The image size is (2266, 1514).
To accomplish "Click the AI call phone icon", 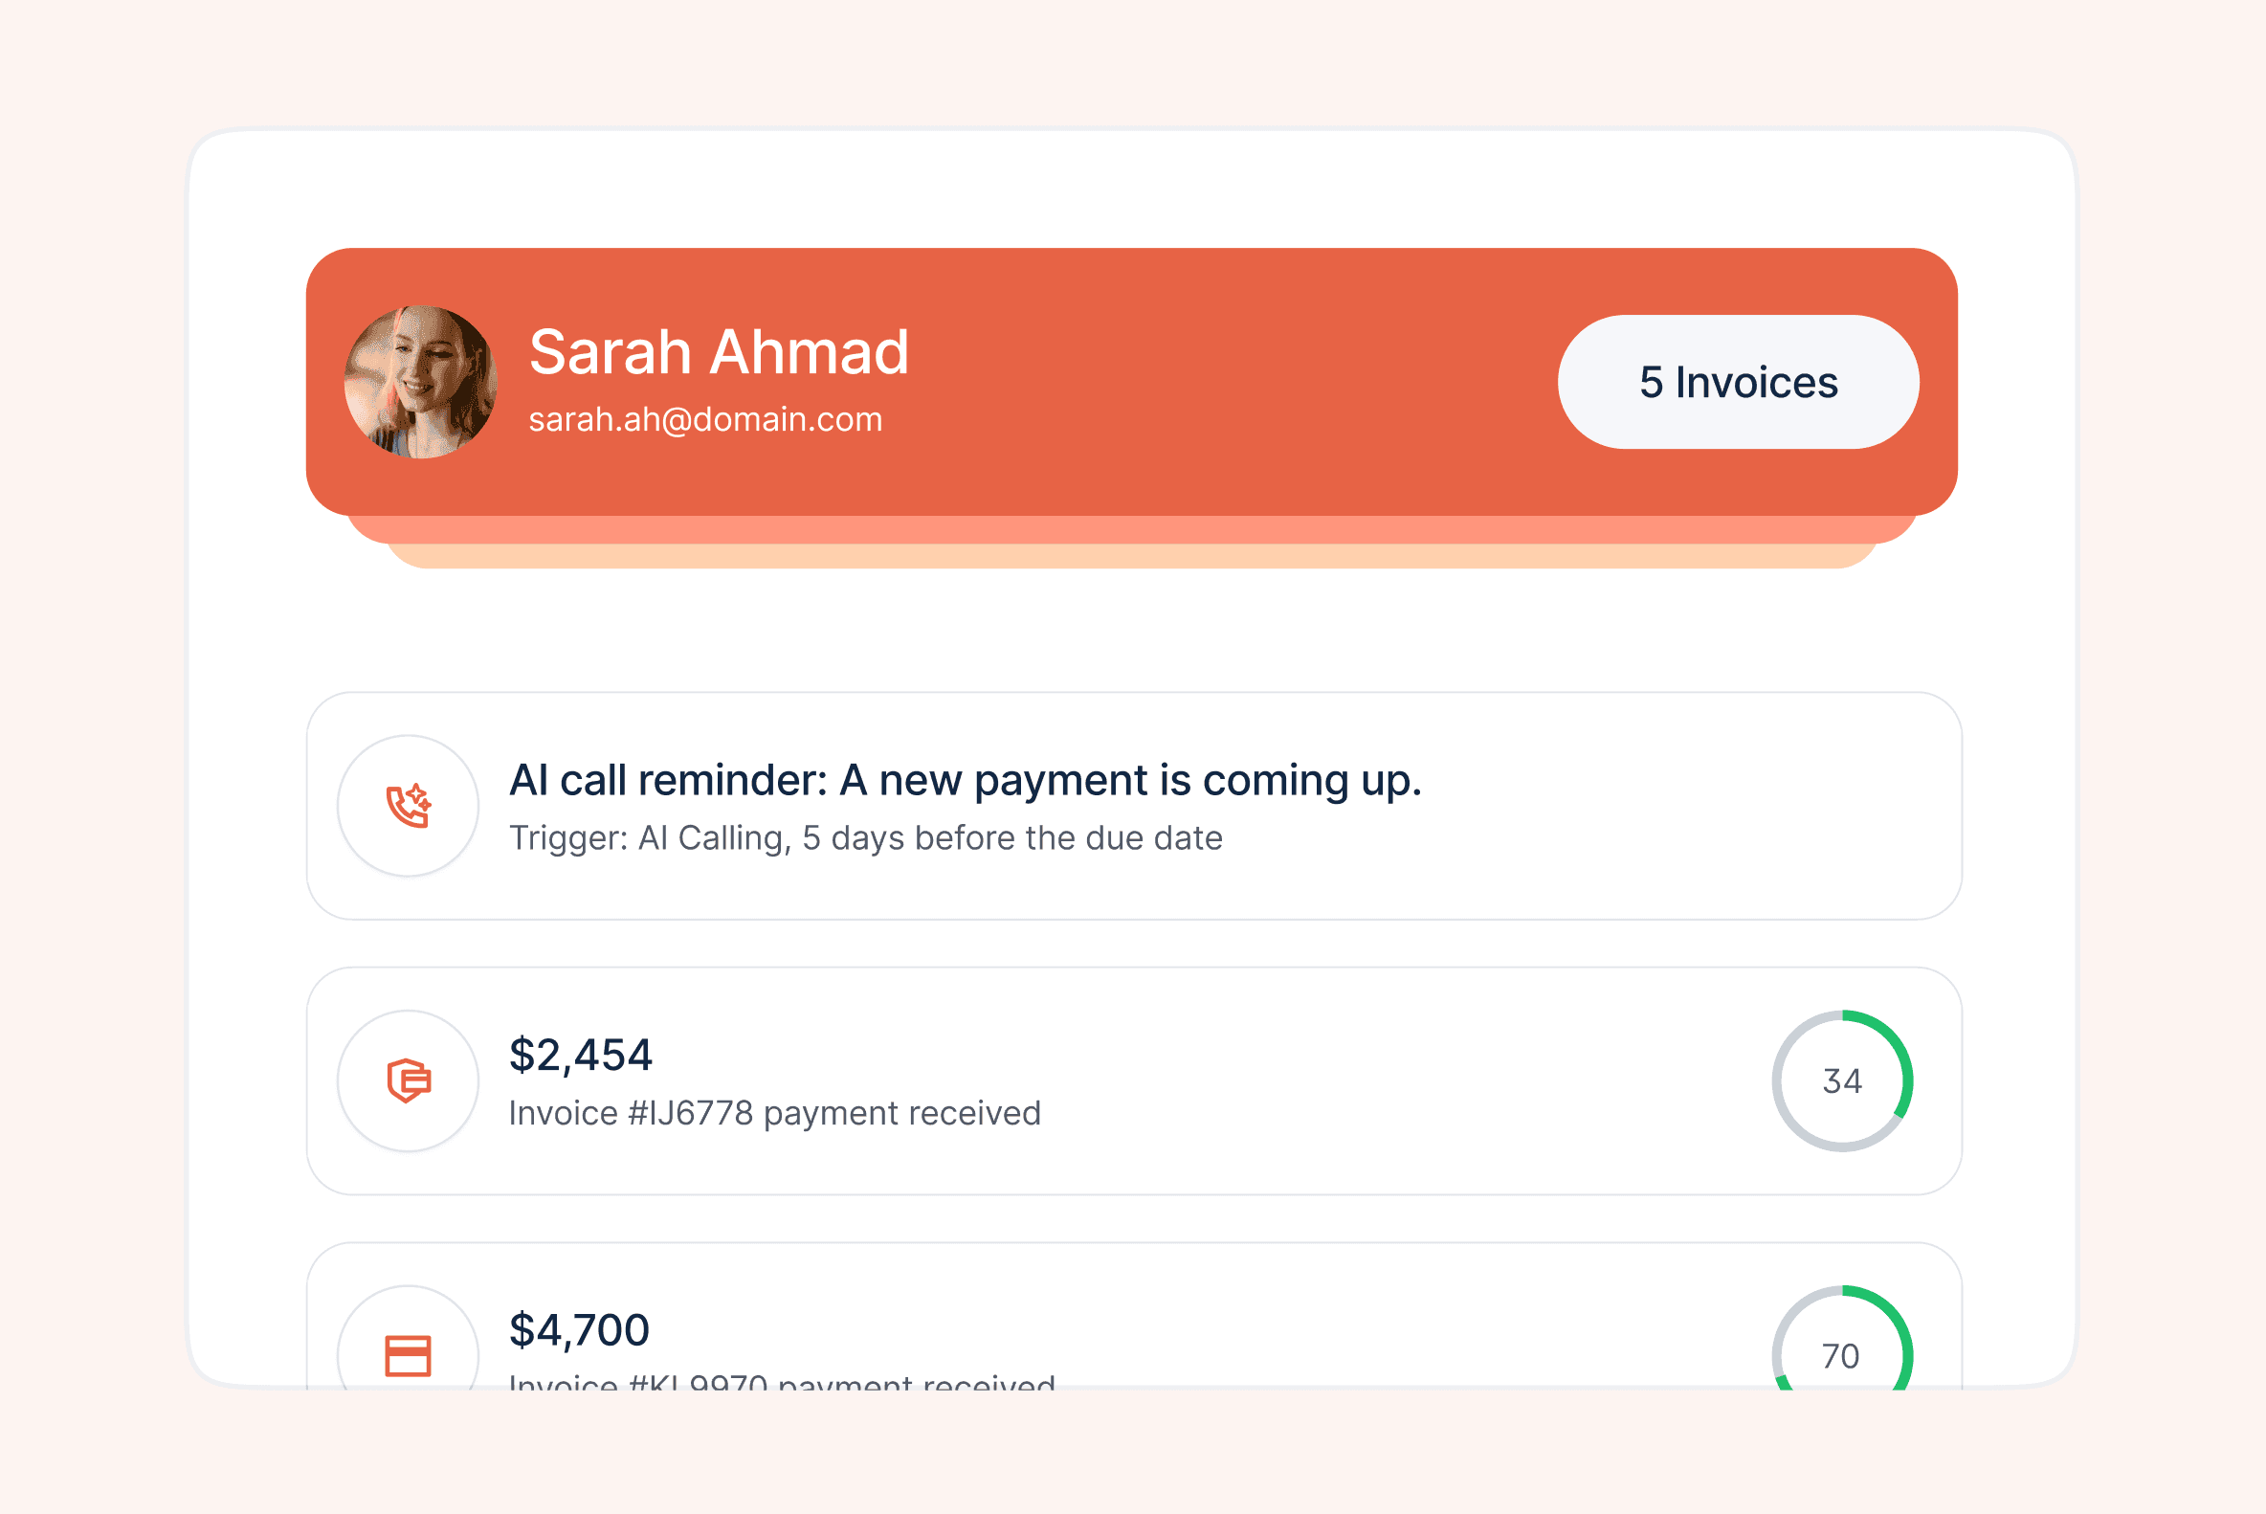I will pyautogui.click(x=409, y=805).
